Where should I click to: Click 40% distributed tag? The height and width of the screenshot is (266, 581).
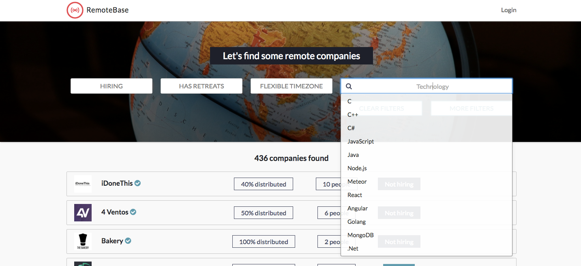[x=264, y=184]
